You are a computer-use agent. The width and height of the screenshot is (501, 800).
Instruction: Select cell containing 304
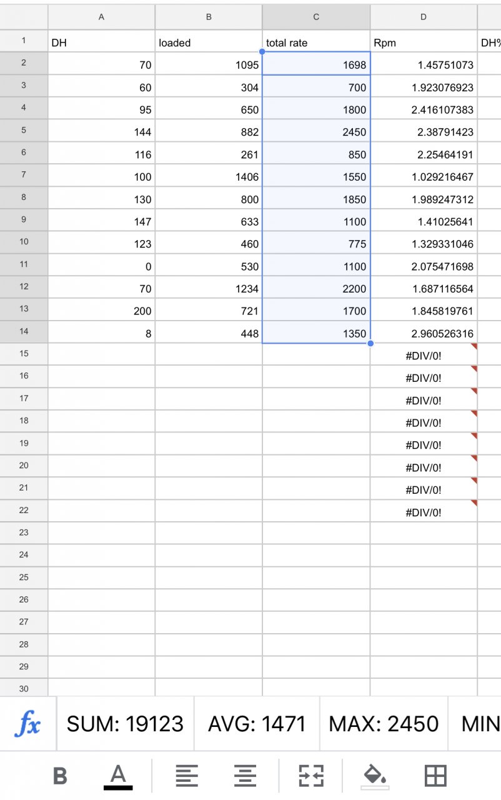209,86
